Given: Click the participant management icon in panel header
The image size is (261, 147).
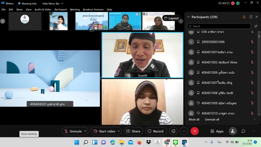Looking at the screenshot, I should click(244, 17).
